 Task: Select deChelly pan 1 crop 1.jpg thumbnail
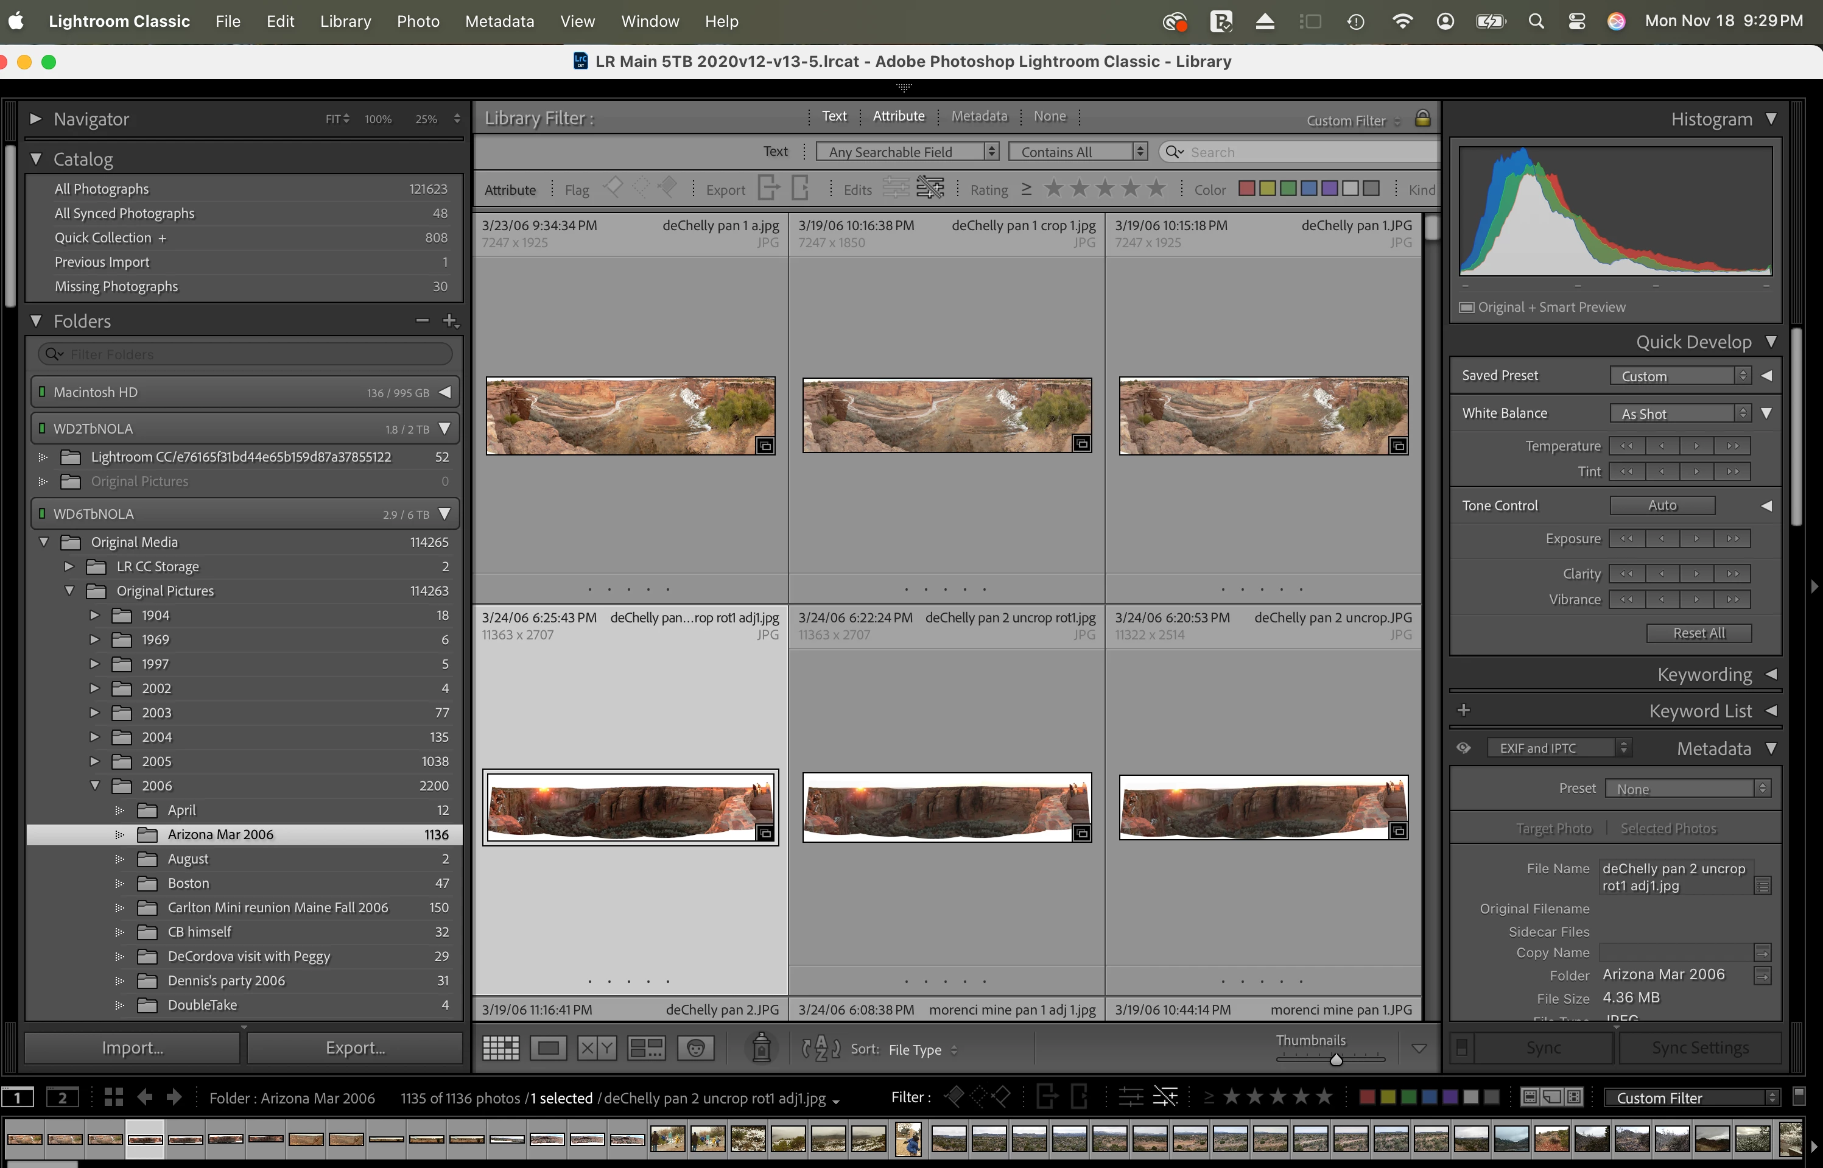pos(946,416)
